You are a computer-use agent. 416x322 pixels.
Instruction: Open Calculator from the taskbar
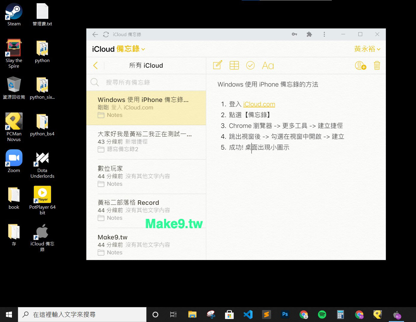[x=340, y=315]
